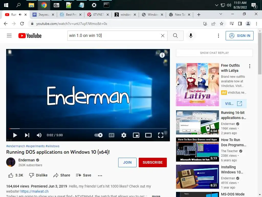262x197 pixels.
Task: Toggle Chrome side panel
Action: tap(240, 24)
